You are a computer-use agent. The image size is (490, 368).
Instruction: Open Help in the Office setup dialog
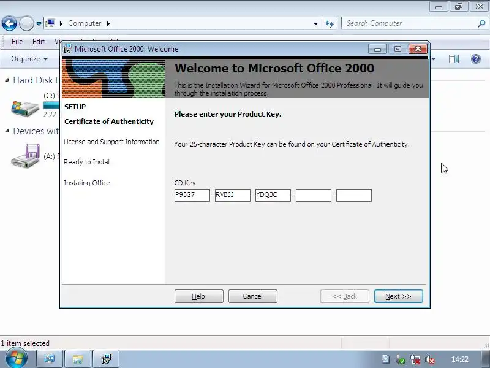(x=198, y=296)
